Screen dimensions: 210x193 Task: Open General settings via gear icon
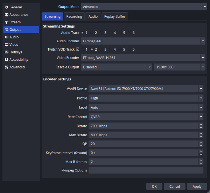point(7,7)
